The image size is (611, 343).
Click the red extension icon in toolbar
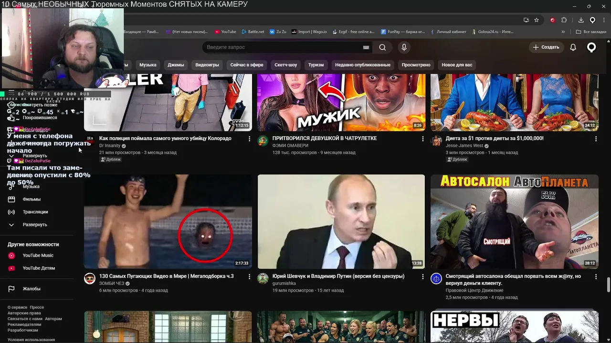pyautogui.click(x=552, y=20)
